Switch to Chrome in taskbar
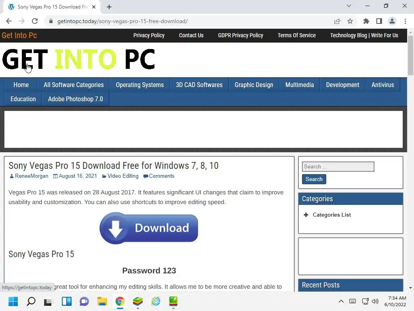 click(120, 301)
